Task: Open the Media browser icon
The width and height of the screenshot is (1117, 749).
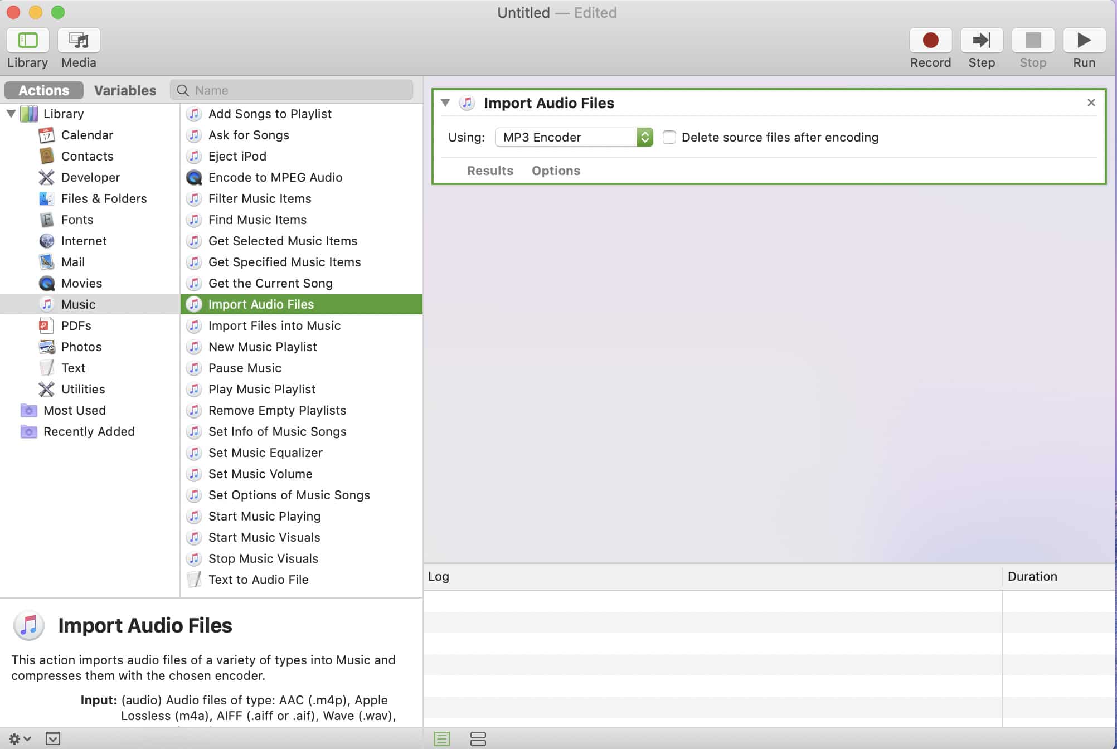Action: click(x=79, y=40)
